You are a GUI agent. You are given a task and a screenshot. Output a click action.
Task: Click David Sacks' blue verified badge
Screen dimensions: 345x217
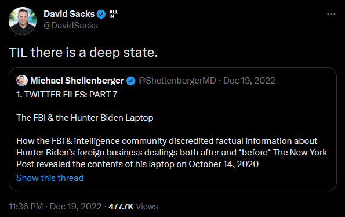coord(101,14)
